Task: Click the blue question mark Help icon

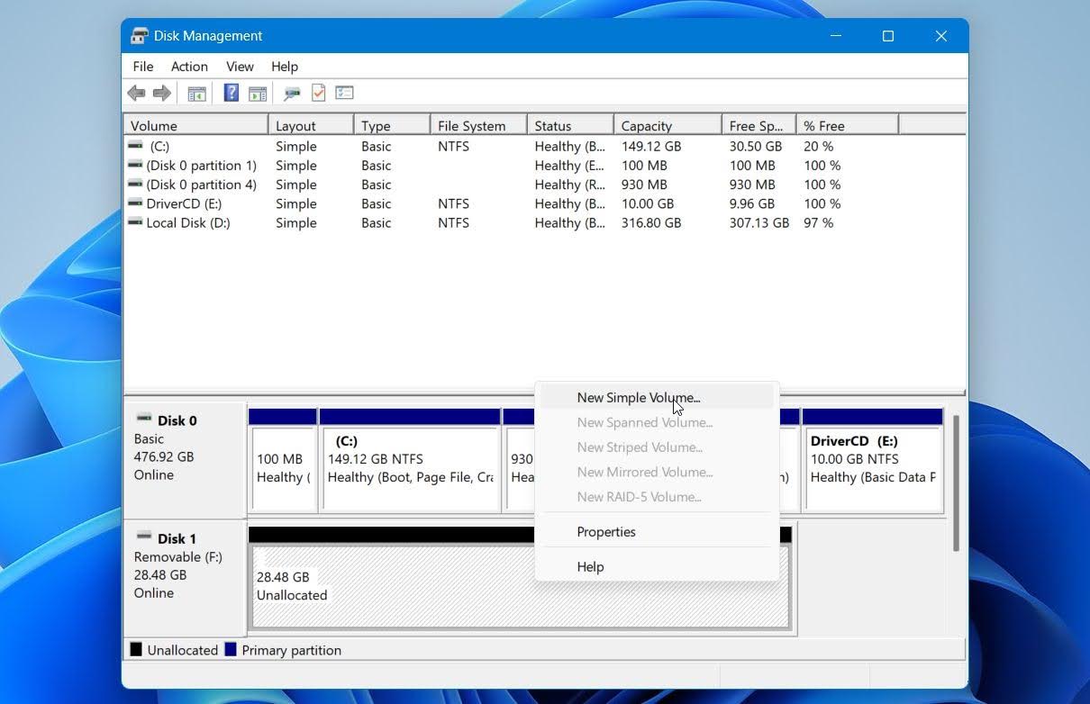Action: pos(231,93)
